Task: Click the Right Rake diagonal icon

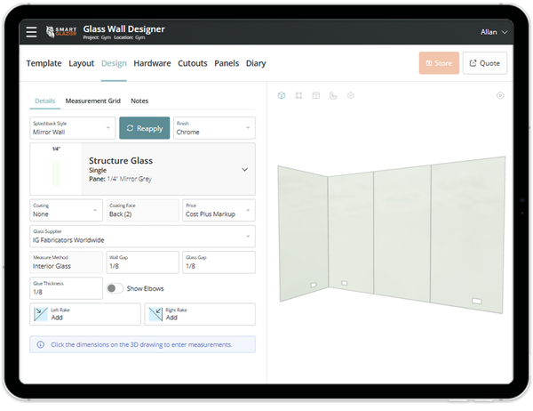Action: coord(155,314)
